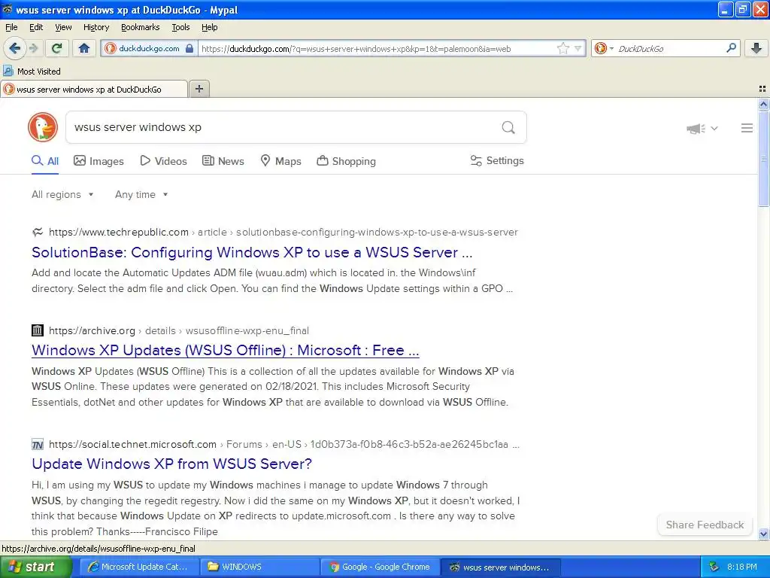
Task: Click the DuckDuckGo duck logo
Action: [x=43, y=127]
